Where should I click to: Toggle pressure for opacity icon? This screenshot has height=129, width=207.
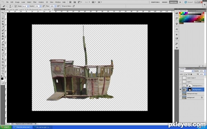point(43,6)
